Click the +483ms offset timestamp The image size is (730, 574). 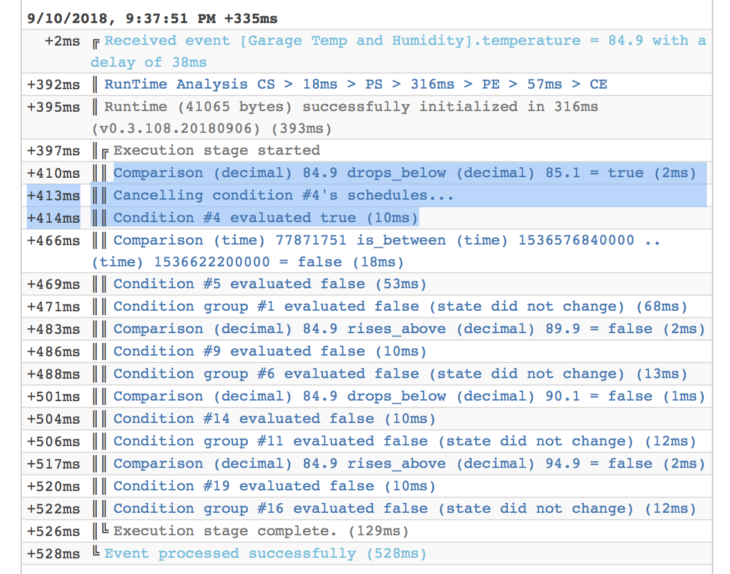(x=54, y=329)
